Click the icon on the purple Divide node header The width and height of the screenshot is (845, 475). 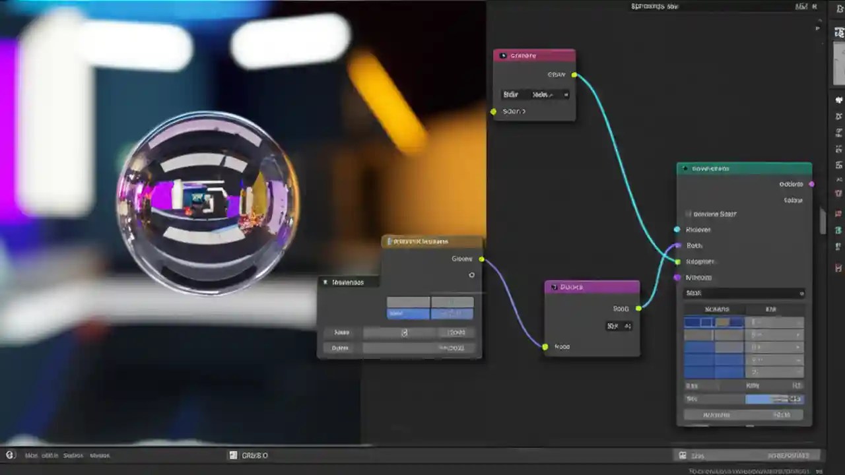(554, 287)
